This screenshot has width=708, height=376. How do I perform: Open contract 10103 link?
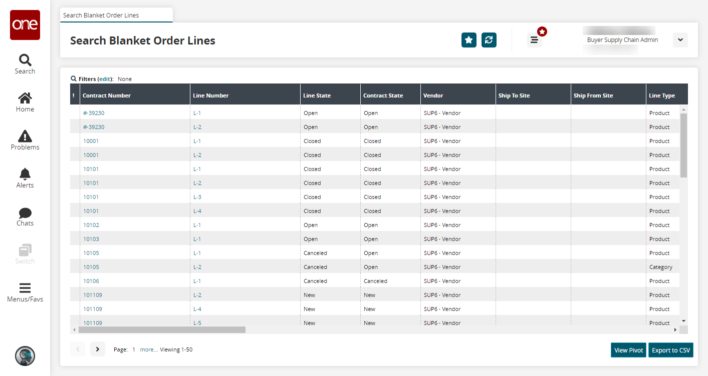[91, 239]
